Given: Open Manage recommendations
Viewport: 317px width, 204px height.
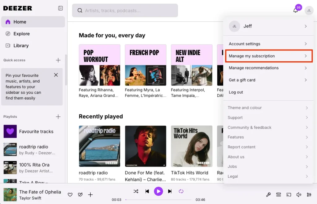Looking at the screenshot, I should [268, 68].
